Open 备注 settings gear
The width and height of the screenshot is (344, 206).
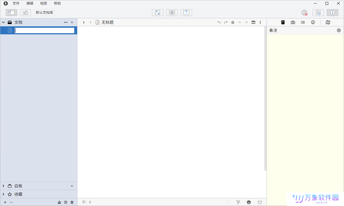(x=339, y=30)
